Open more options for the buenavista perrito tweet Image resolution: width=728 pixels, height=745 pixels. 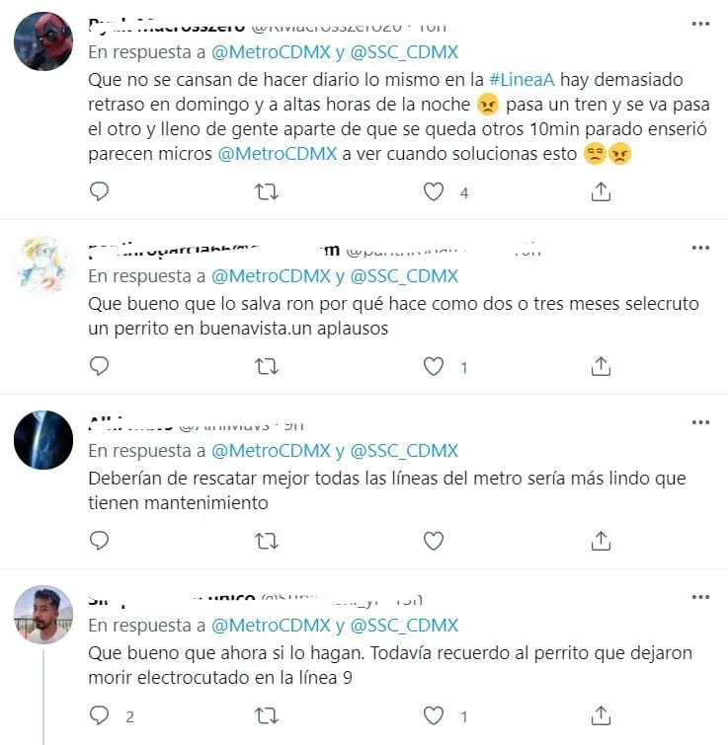pyautogui.click(x=700, y=248)
